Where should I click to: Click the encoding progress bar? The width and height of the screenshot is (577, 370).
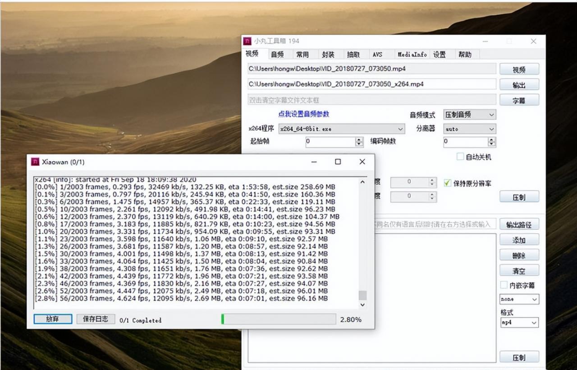(x=279, y=319)
